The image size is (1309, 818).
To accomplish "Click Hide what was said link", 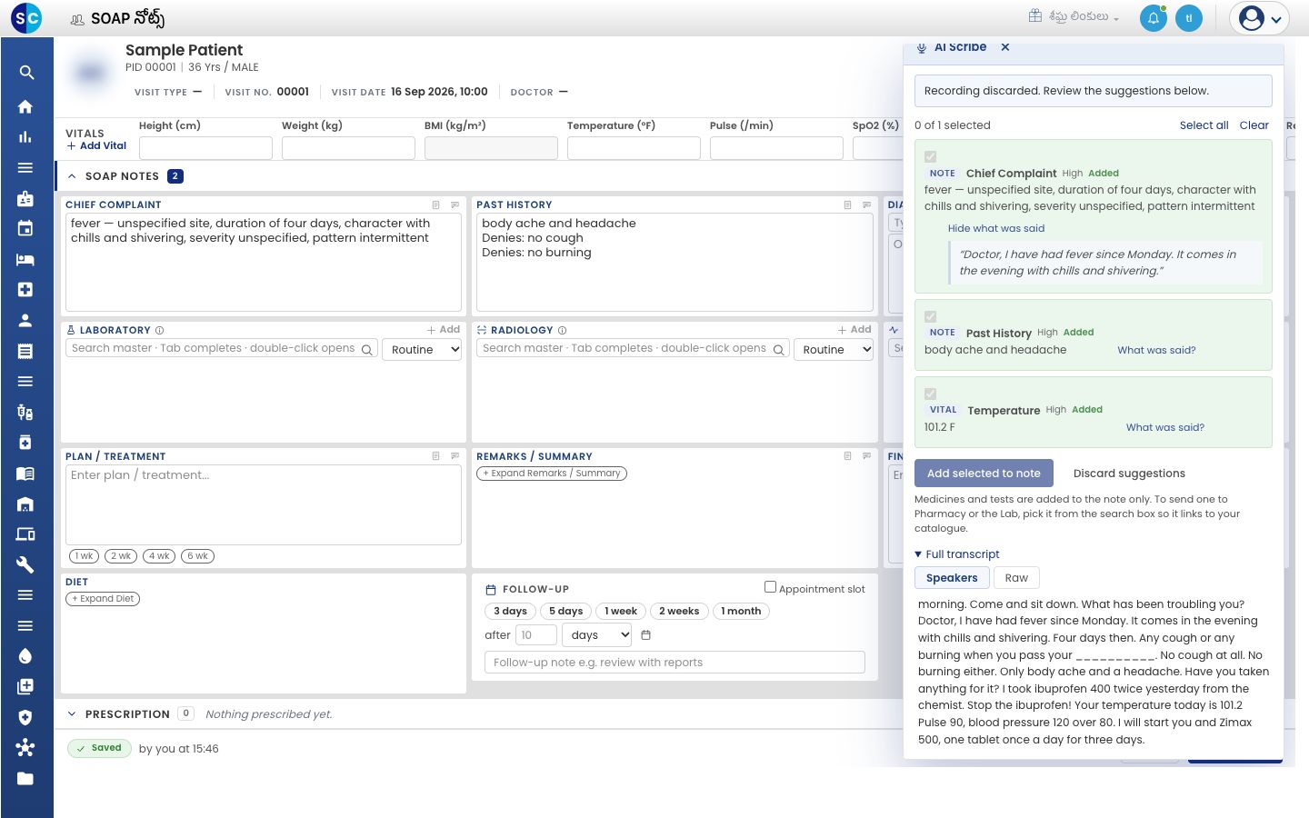I will pyautogui.click(x=996, y=229).
